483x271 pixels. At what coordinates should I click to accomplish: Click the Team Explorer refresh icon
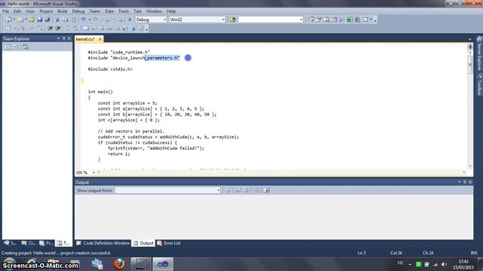click(8, 47)
